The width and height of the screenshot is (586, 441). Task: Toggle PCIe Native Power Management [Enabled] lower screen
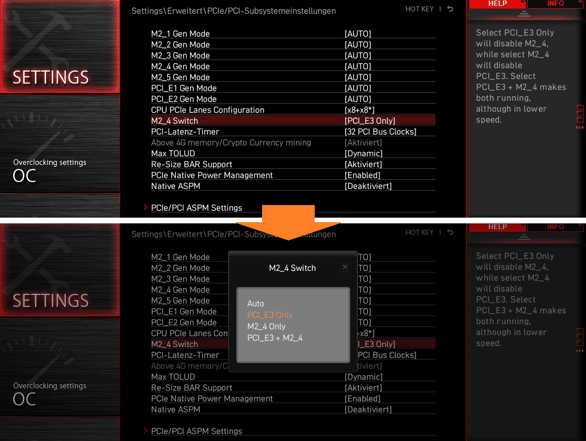pos(362,399)
